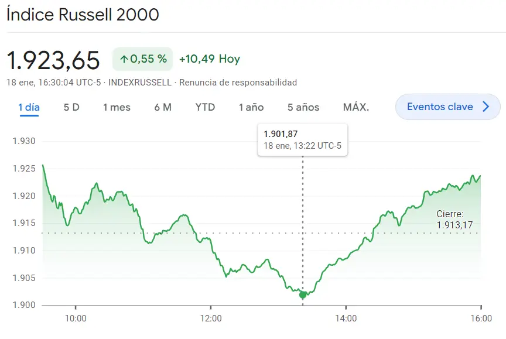
Task: Open the Eventos clave button label
Action: point(440,107)
